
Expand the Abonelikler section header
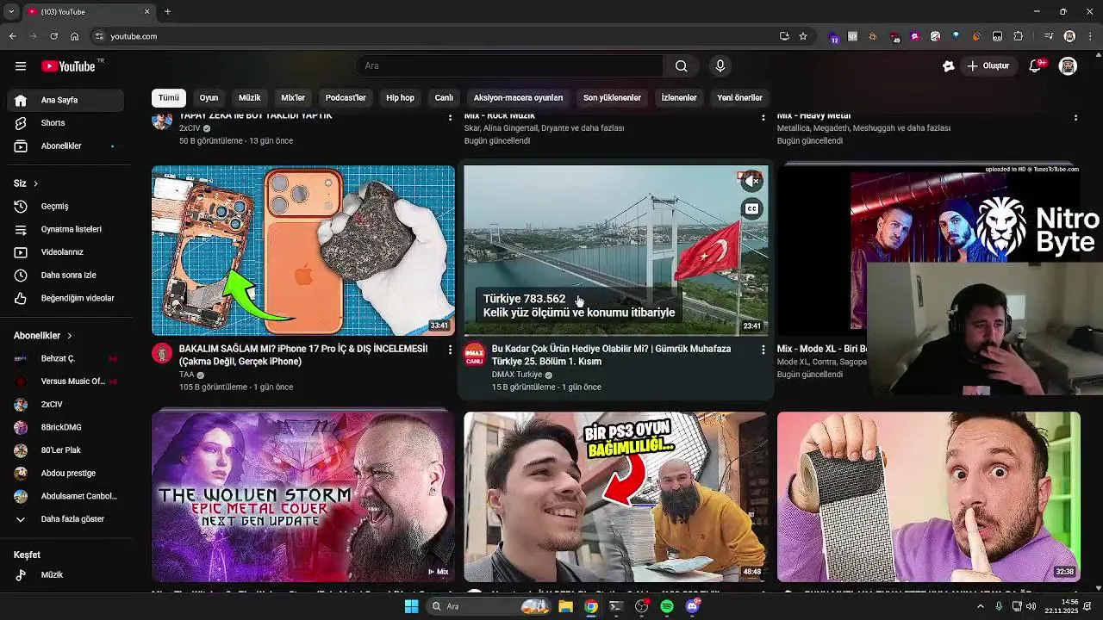coord(43,336)
